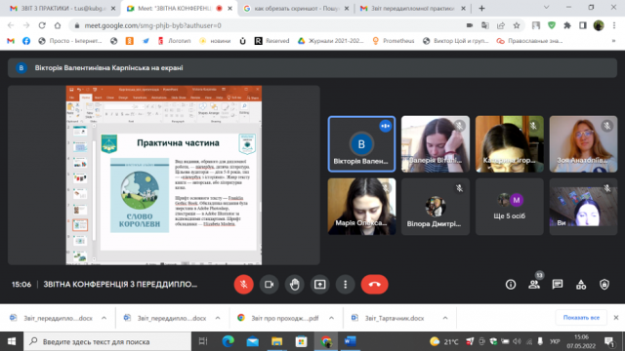The image size is (625, 351).
Task: Open the Ще 5 осіб tile
Action: coord(510,207)
